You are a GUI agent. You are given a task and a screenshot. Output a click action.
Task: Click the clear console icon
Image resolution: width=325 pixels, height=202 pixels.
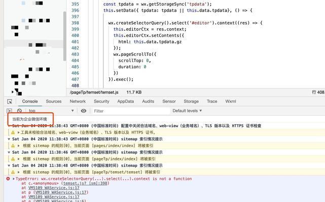click(19, 111)
